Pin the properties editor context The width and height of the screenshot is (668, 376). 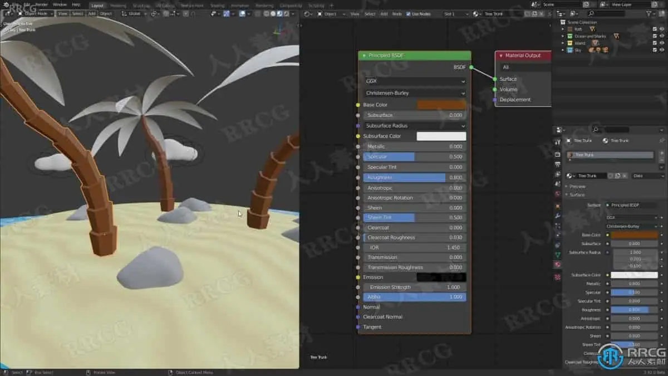[661, 140]
